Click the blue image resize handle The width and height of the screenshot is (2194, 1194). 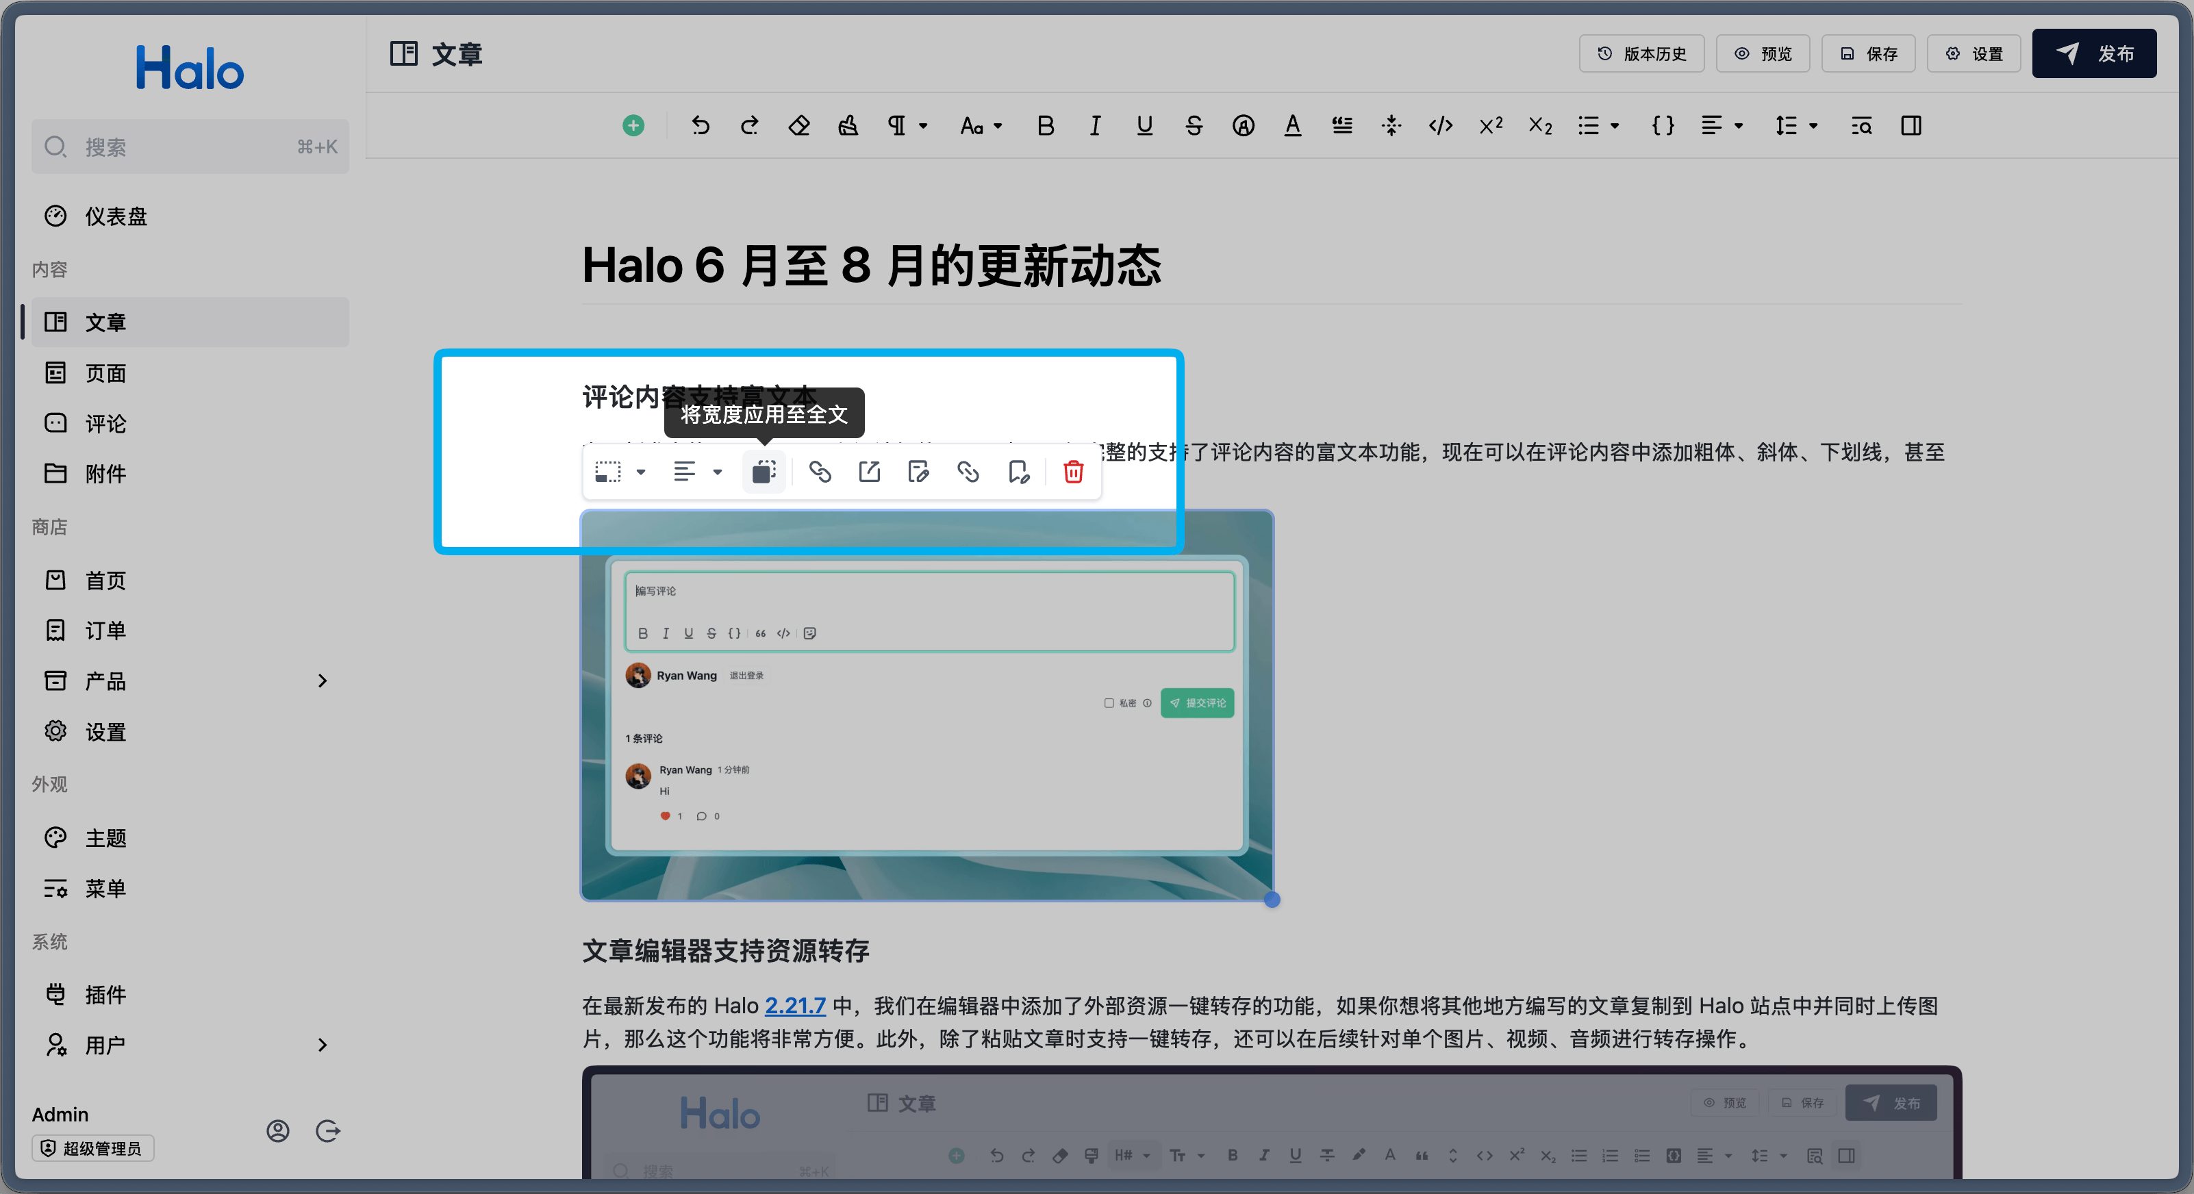tap(1272, 900)
